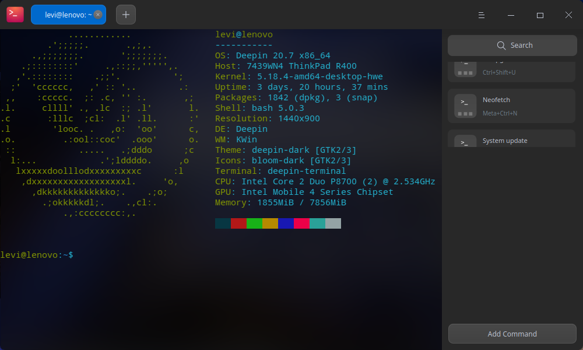Click the Icons: bloom-dark line
The height and width of the screenshot is (350, 583).
pyautogui.click(x=283, y=160)
